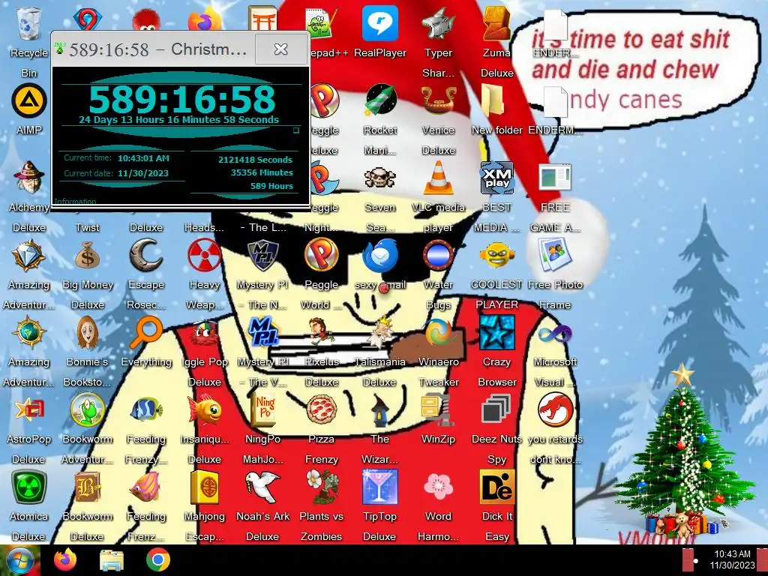
Task: Launch Seven Seas skull icon
Action: tap(380, 178)
